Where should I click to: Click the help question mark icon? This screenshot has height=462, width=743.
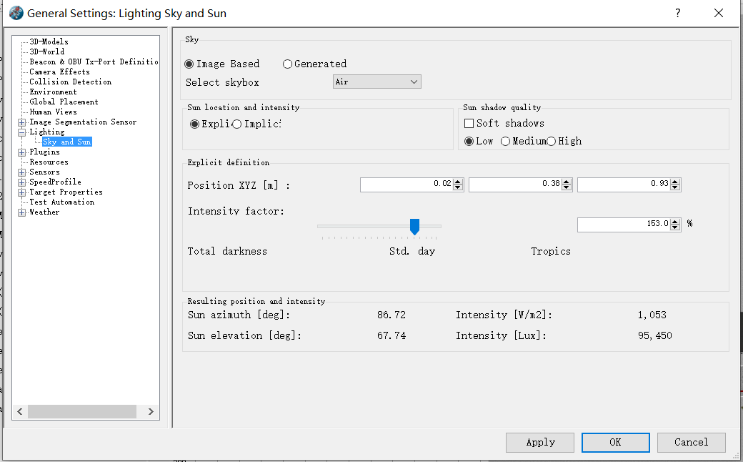[678, 13]
